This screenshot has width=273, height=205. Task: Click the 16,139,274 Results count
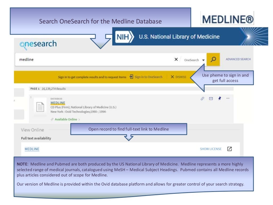tap(54, 89)
